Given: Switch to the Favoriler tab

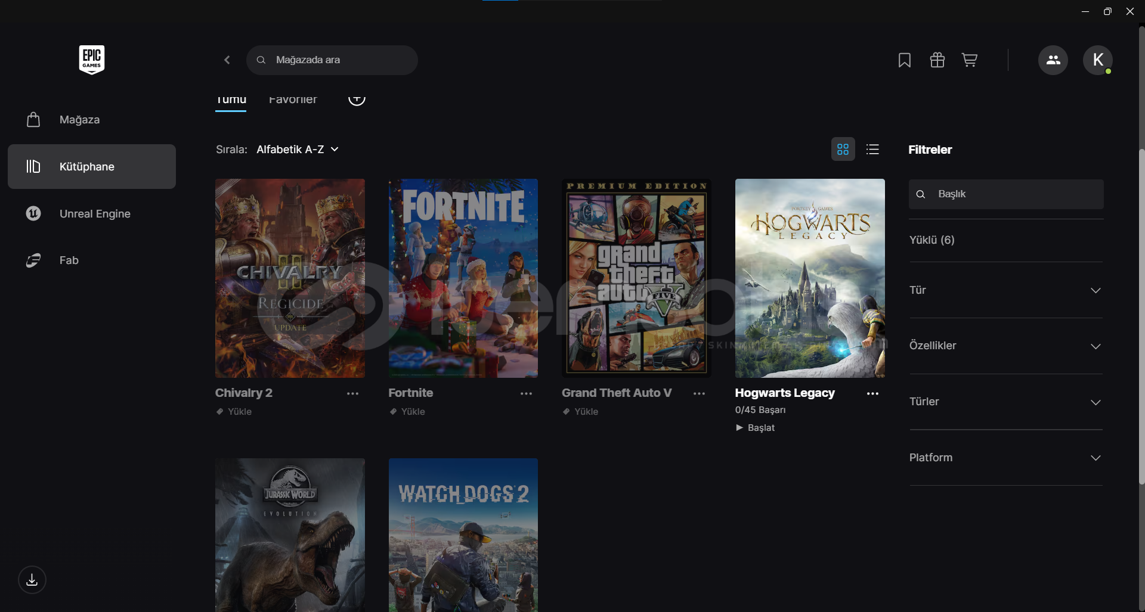Looking at the screenshot, I should click(x=293, y=100).
